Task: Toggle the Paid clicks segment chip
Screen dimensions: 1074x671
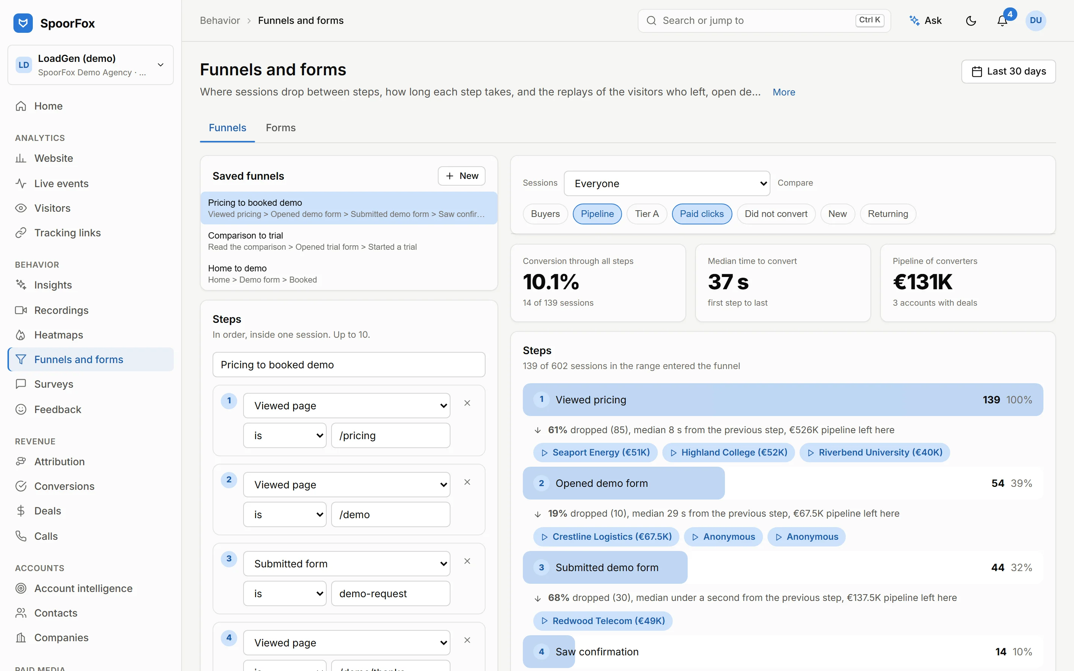Action: (x=702, y=214)
